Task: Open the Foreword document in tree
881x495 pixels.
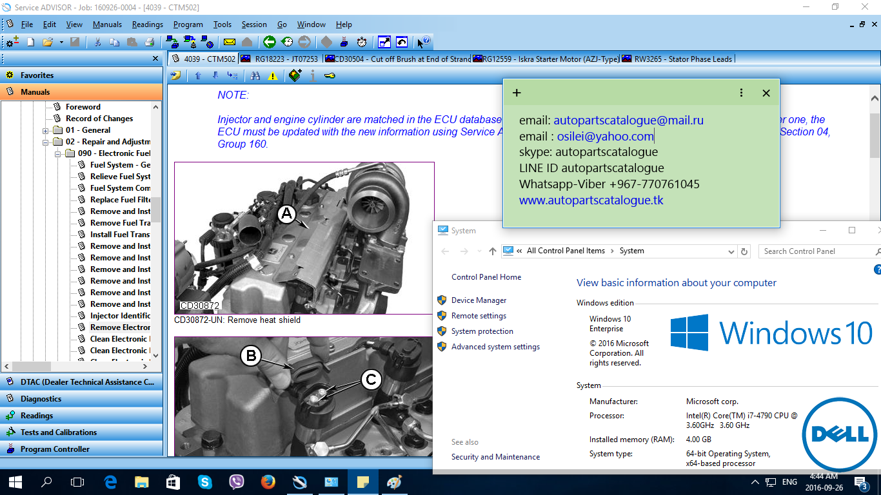Action: pos(83,107)
